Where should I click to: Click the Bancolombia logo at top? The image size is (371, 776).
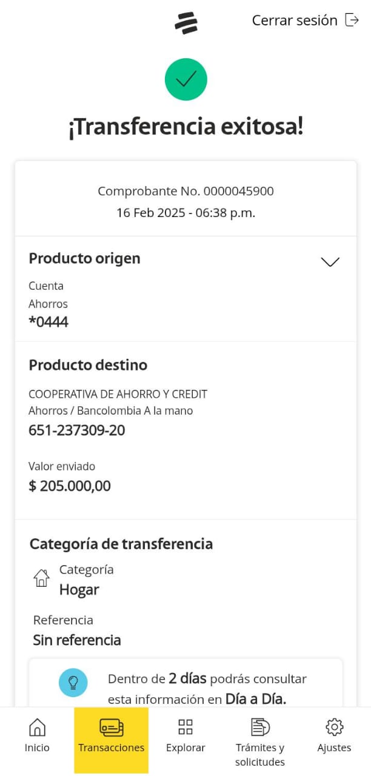click(186, 23)
